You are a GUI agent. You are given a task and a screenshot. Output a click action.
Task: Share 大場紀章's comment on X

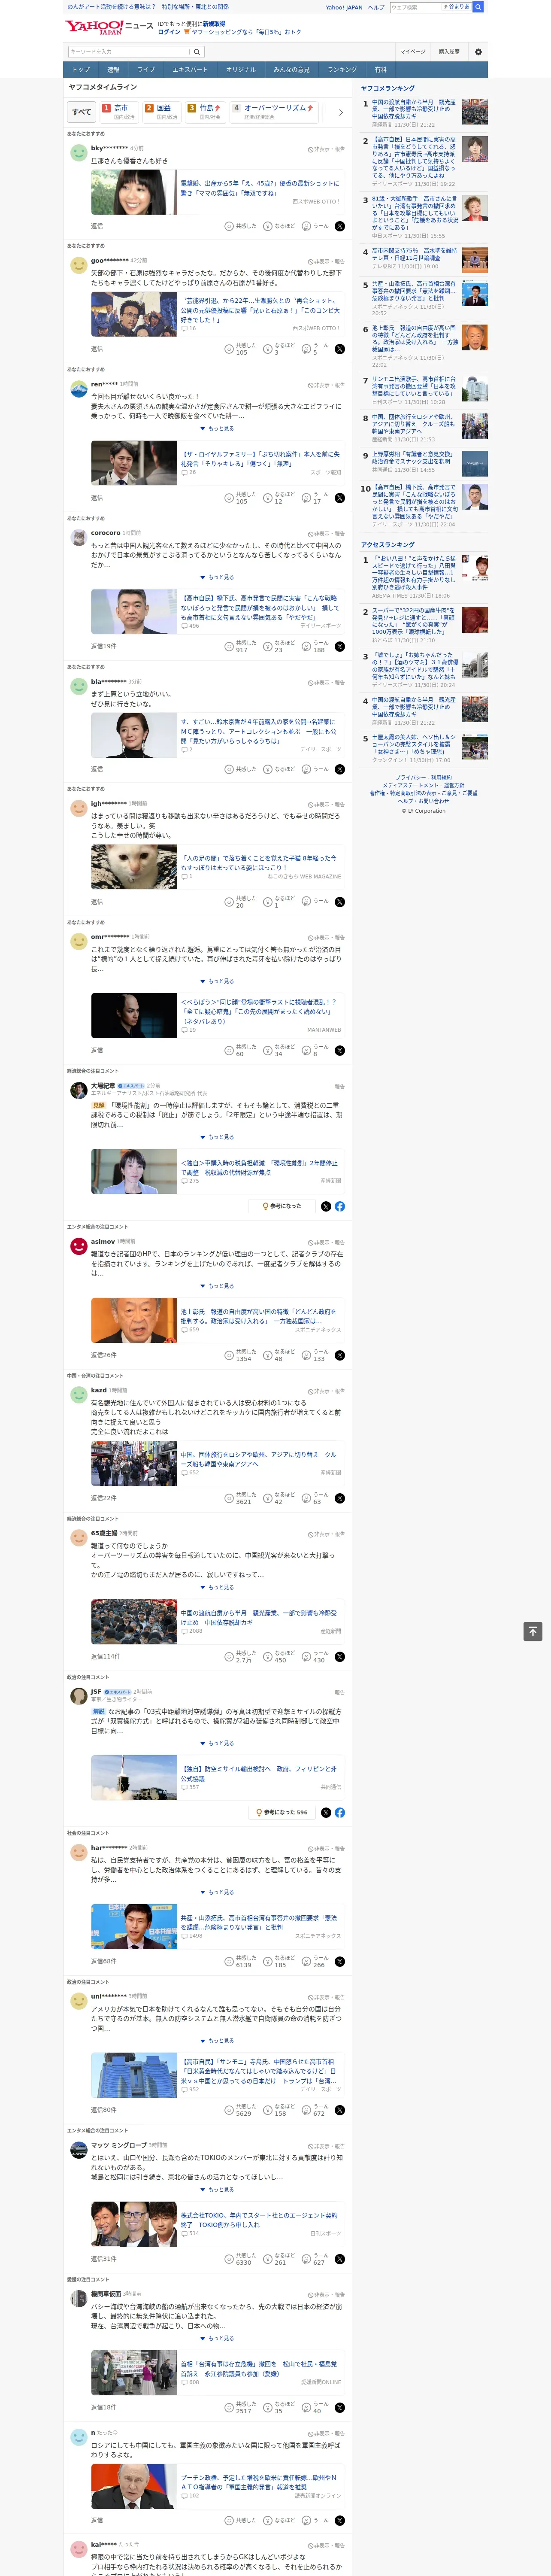pos(326,1206)
